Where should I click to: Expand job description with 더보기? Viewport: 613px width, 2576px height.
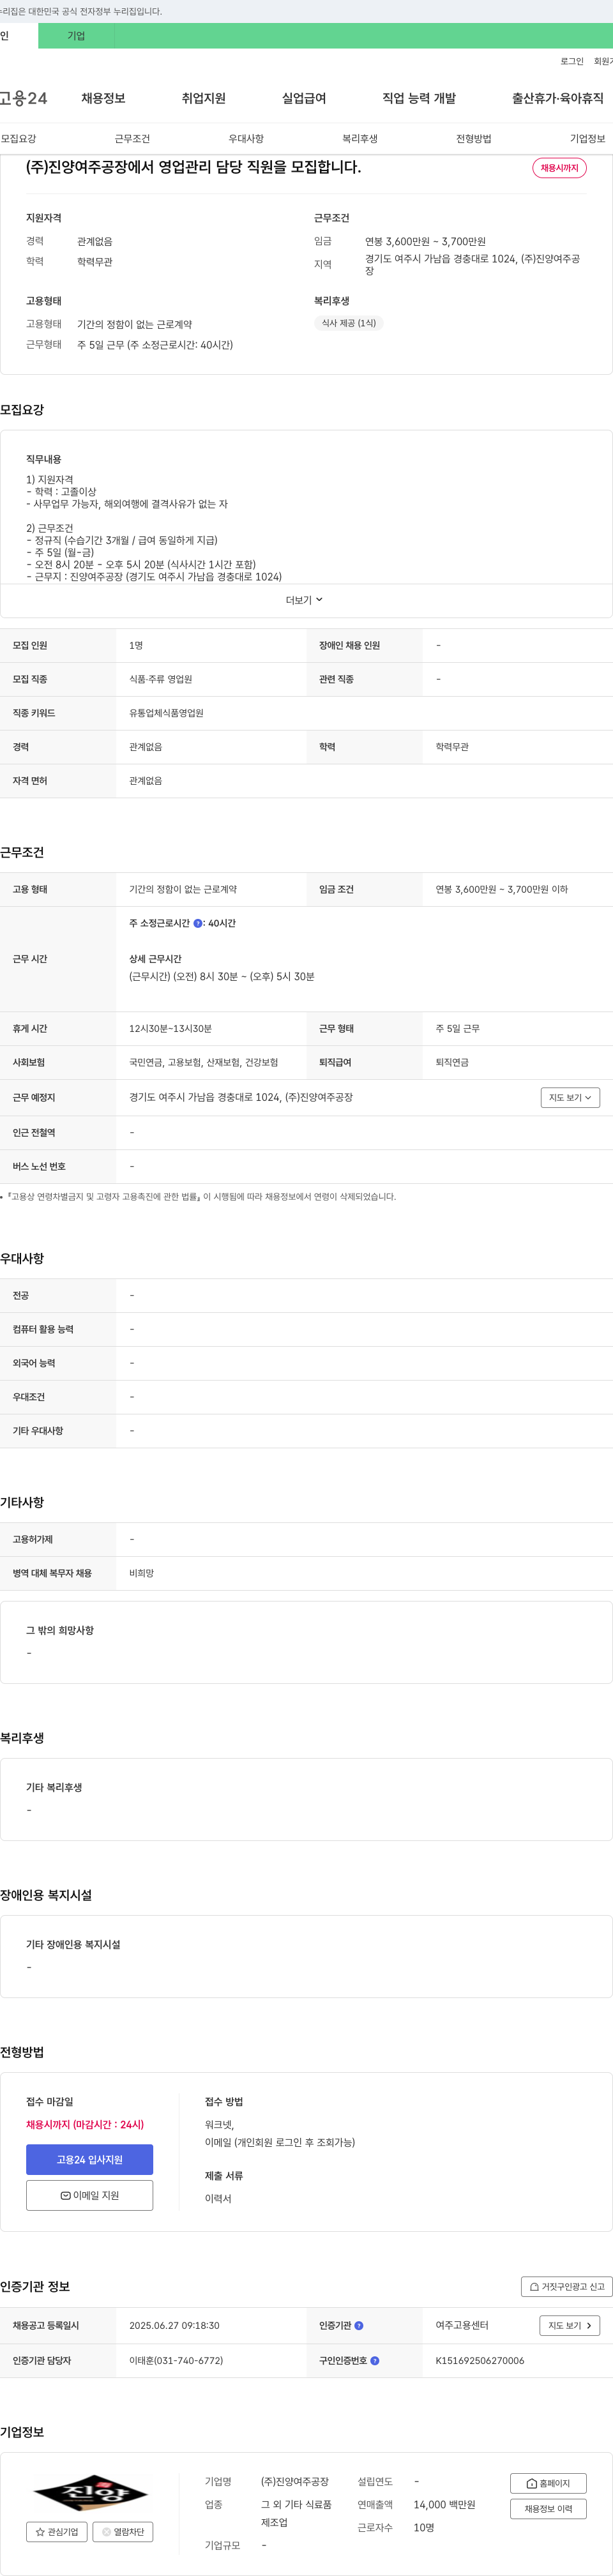[304, 600]
